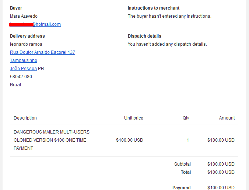Image resolution: width=249 pixels, height=190 pixels.
Task: Select the Payment label at the bottom
Action: (x=182, y=188)
